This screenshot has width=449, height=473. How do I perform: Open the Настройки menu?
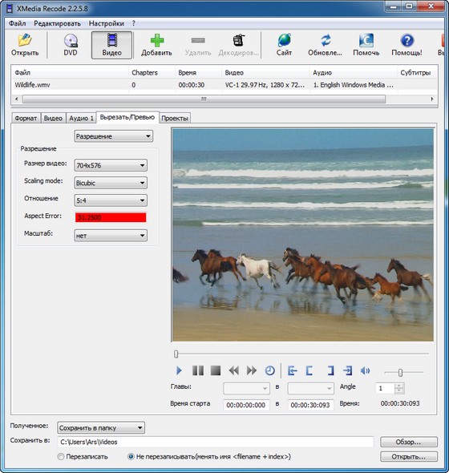point(106,23)
